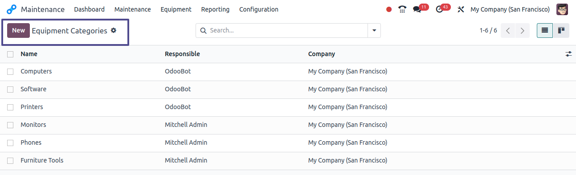This screenshot has height=175, width=576.
Task: Click Mitchell Admin in Furniture Tools row
Action: (186, 160)
